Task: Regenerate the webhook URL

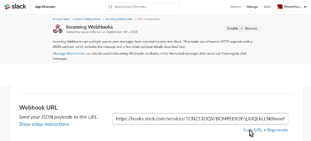Action: [x=278, y=130]
